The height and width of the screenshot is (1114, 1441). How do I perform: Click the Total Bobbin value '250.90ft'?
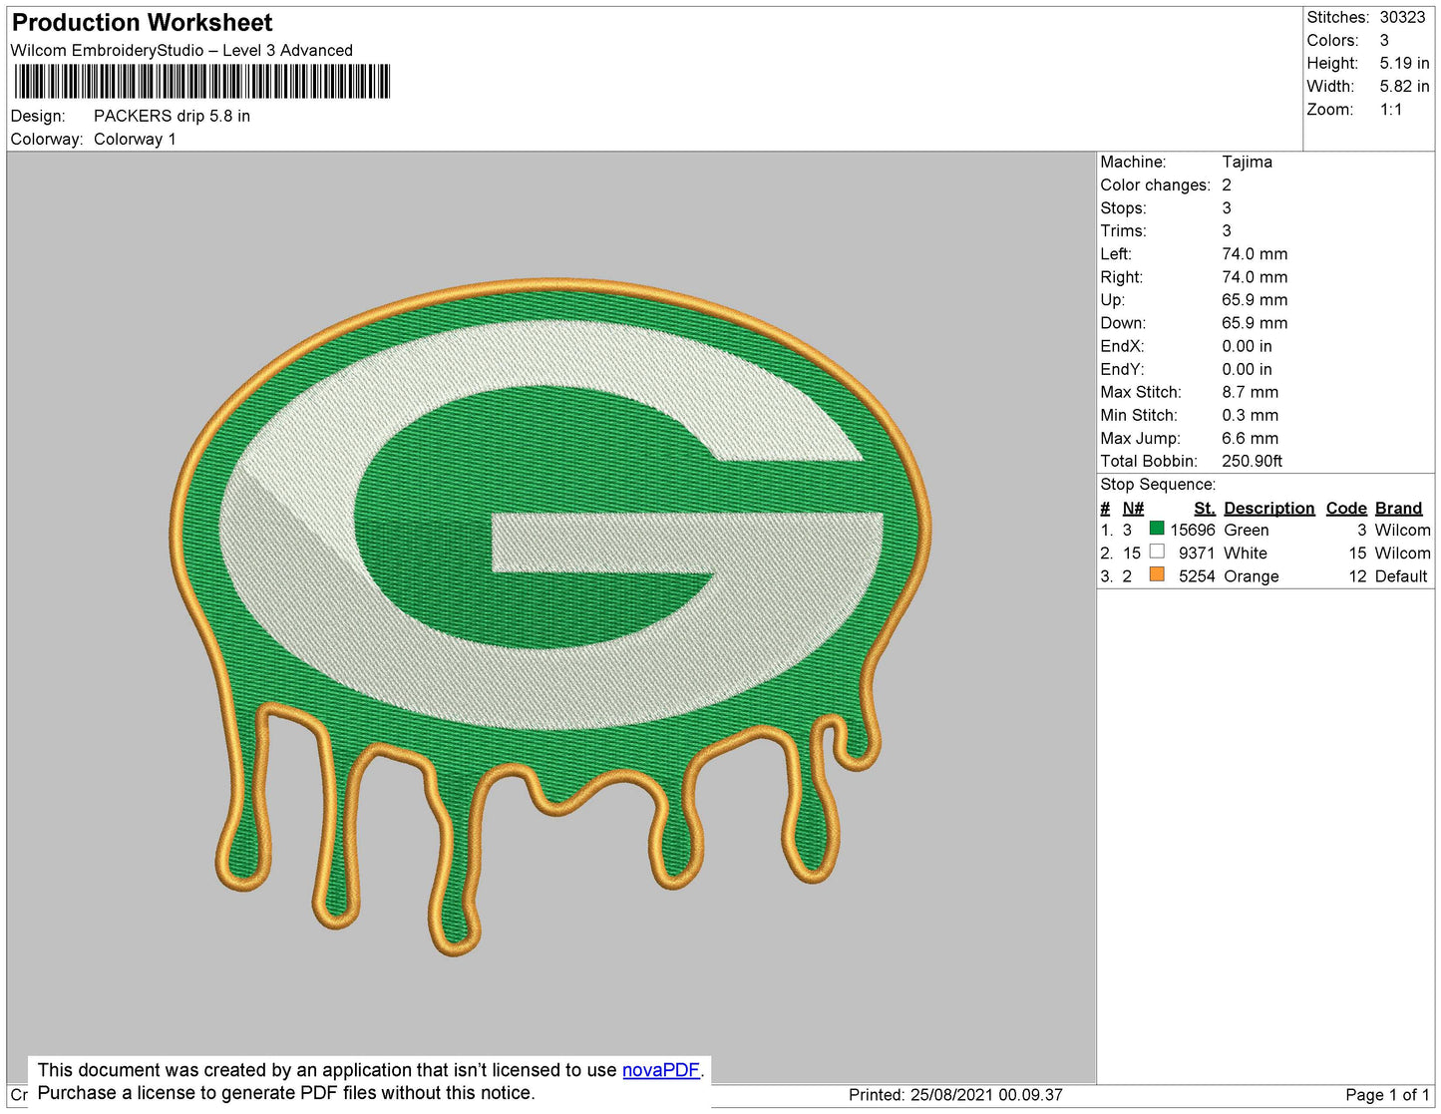[1252, 462]
